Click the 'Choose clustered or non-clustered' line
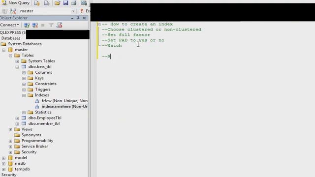This screenshot has height=177, width=315. click(x=152, y=29)
